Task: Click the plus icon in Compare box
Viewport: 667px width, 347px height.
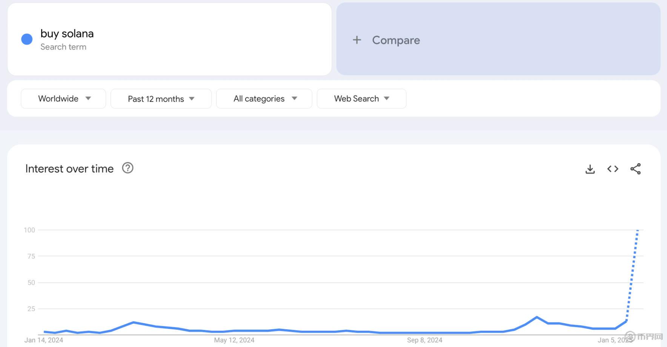Action: pyautogui.click(x=357, y=40)
